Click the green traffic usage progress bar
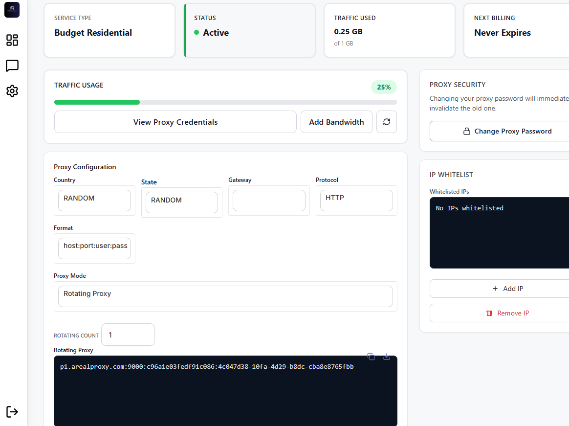Screen dimensions: 569x426 tap(97, 102)
